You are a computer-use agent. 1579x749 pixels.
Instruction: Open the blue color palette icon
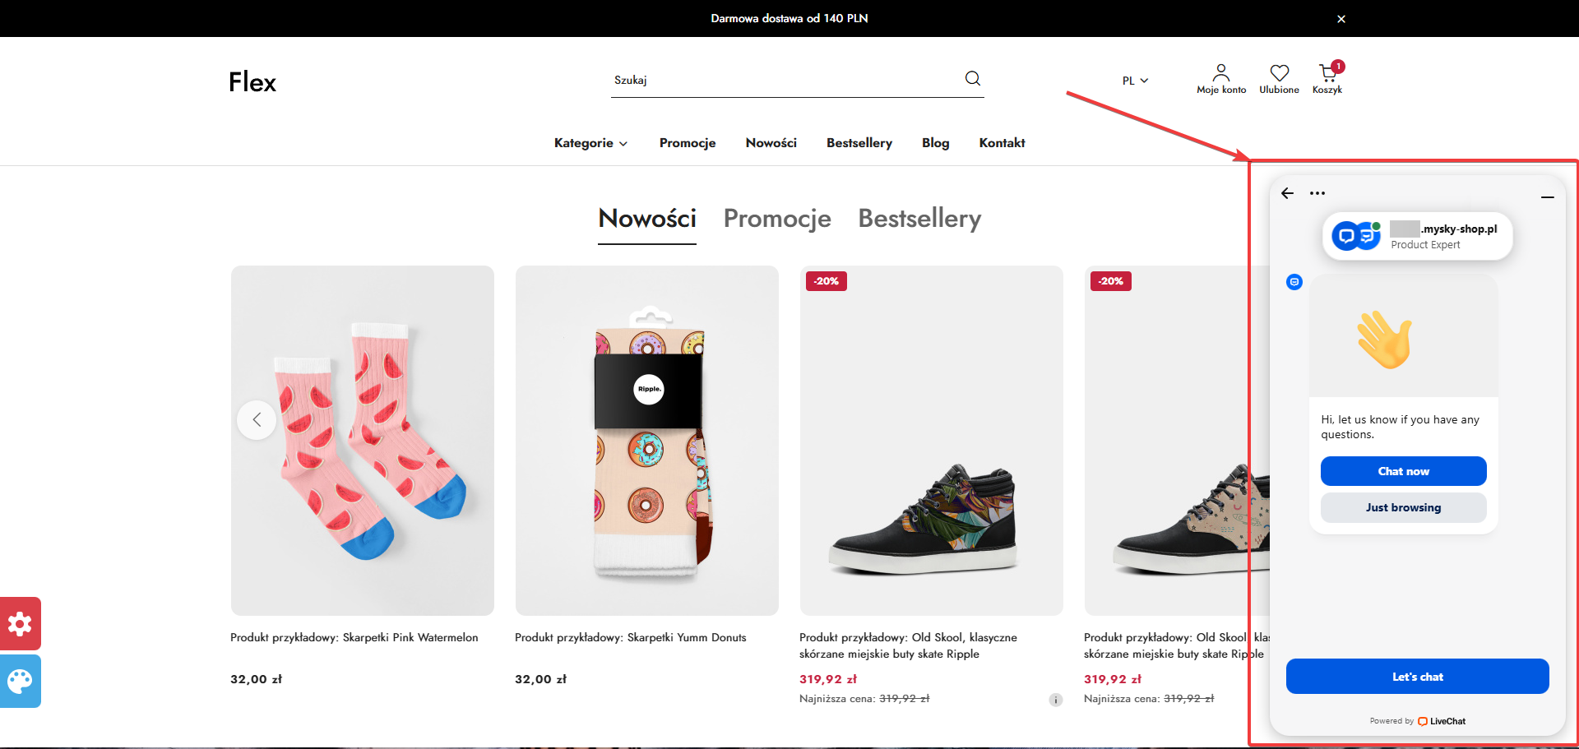point(20,681)
